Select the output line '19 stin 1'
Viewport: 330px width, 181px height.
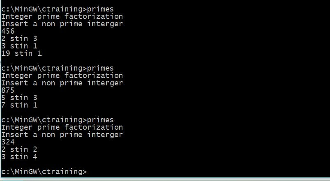coord(21,53)
